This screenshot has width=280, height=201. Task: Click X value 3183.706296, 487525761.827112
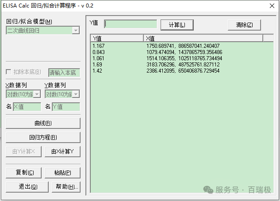tap(183, 65)
